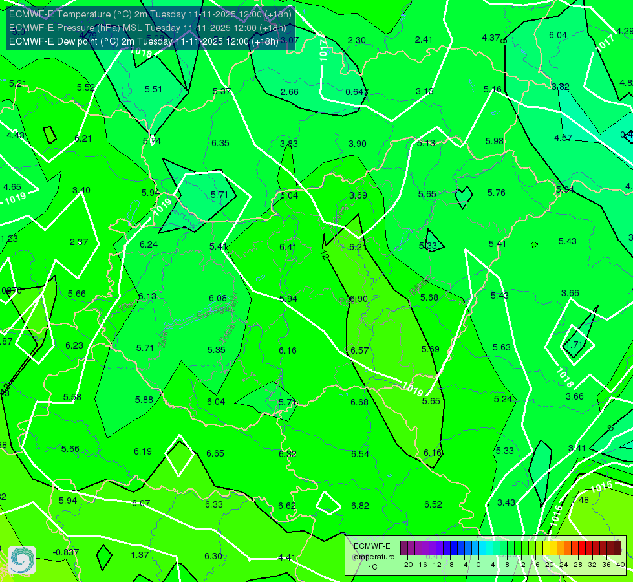Viewport: 633px width, 582px height.
Task: Click the dew point value 3.69
Action: pos(358,195)
